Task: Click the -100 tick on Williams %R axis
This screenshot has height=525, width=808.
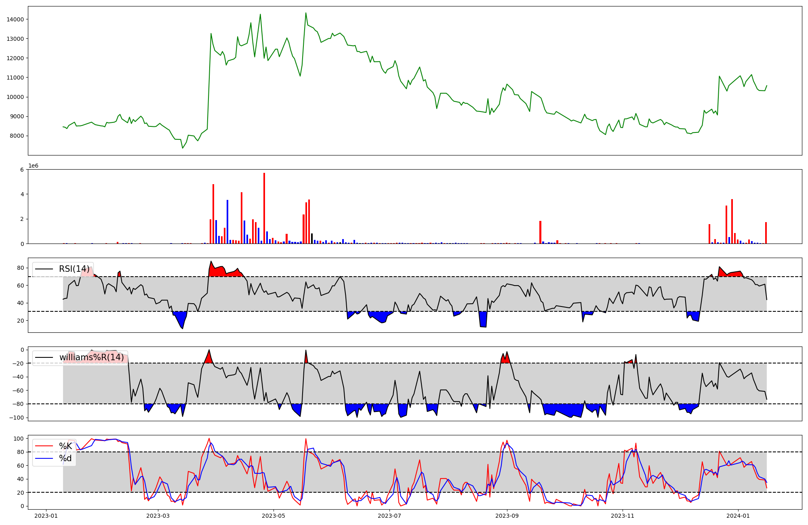Action: [16, 418]
